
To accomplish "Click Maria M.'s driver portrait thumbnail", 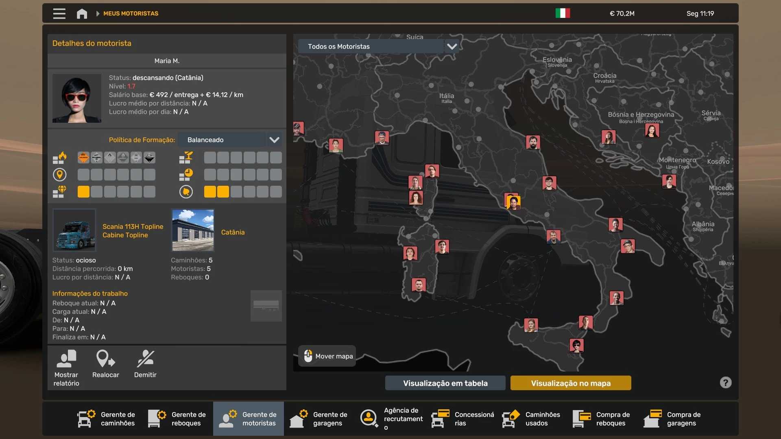I will [76, 98].
